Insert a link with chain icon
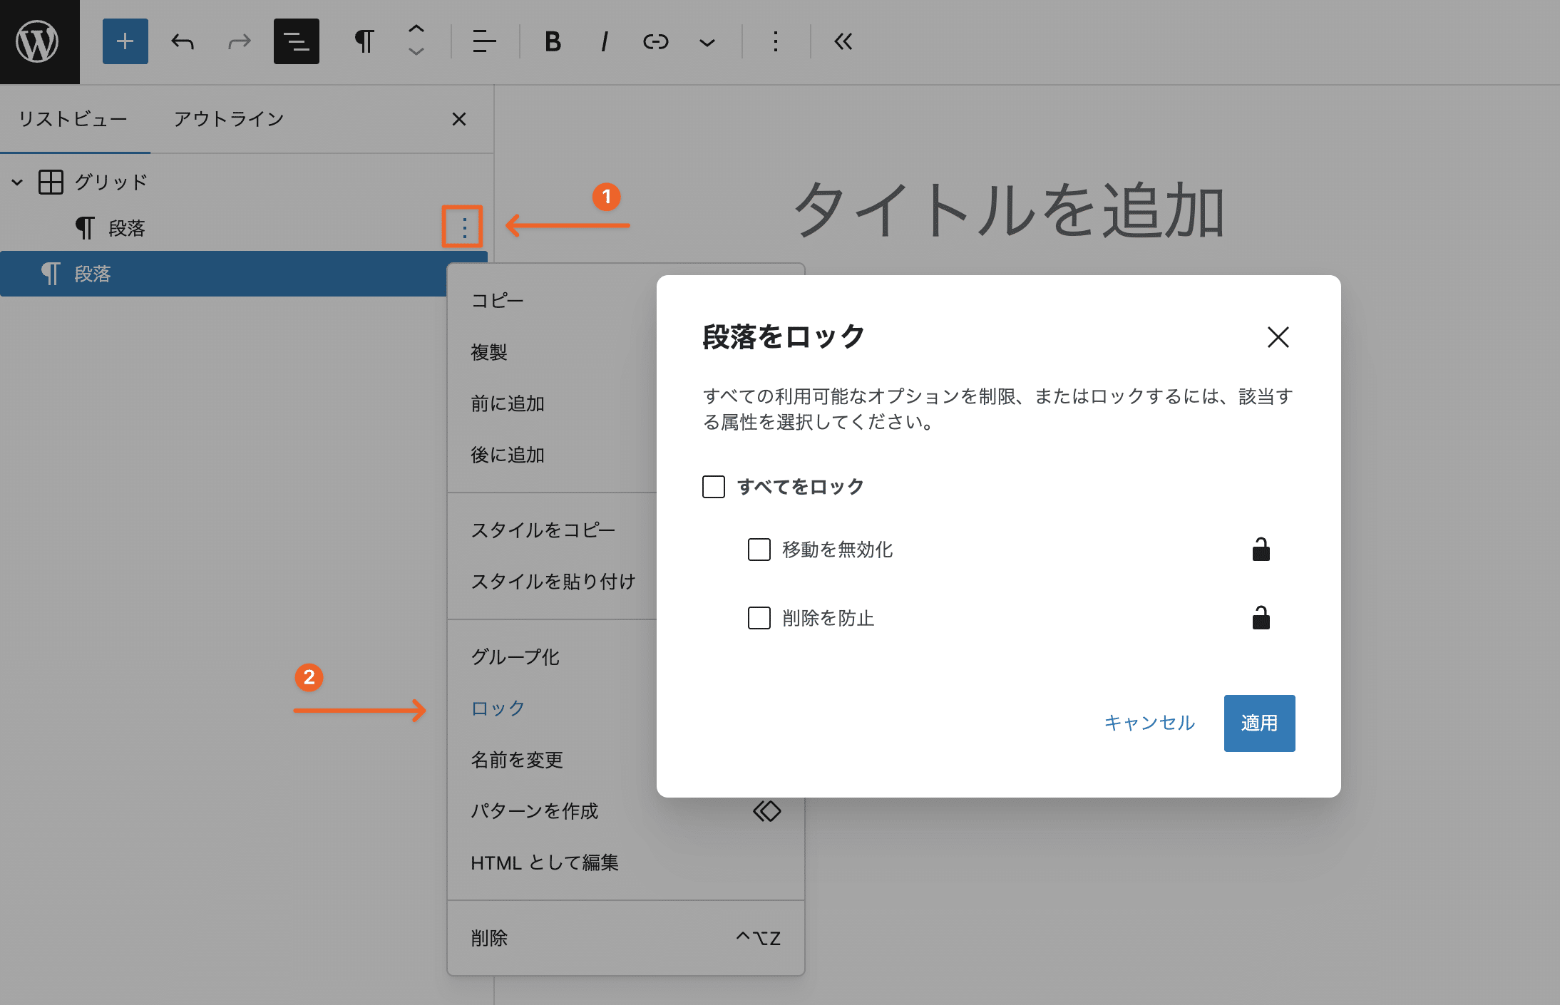Screen dimensions: 1560x1005 pos(656,41)
